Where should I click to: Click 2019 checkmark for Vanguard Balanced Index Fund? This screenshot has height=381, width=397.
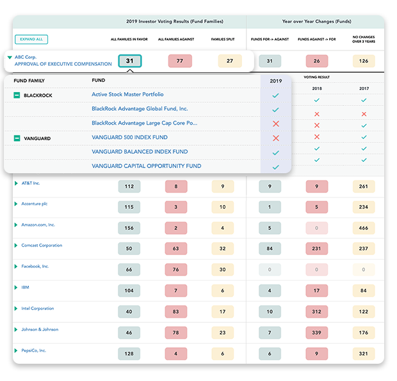tap(275, 153)
